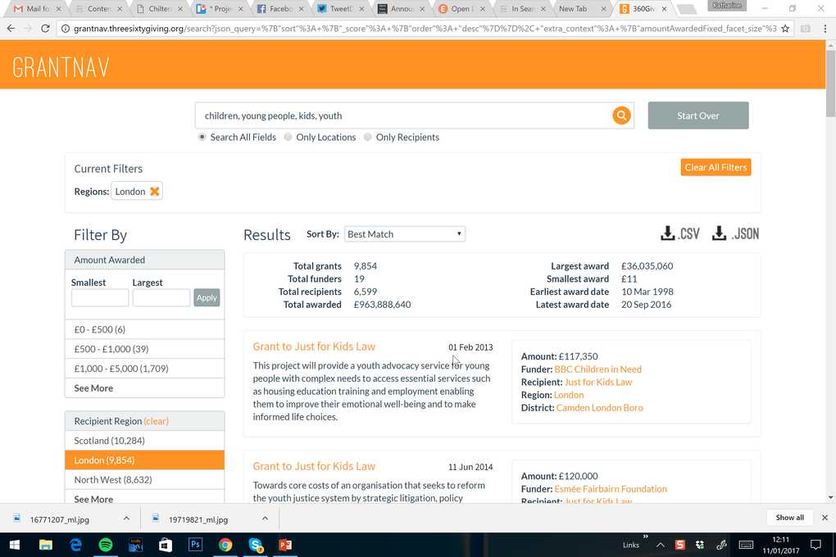The image size is (836, 557).
Task: Open PowerPoint from the taskbar
Action: [x=285, y=545]
